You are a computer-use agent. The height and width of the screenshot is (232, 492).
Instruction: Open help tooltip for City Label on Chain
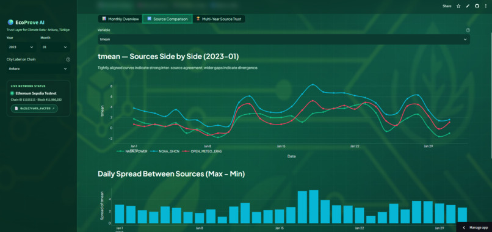click(x=68, y=59)
